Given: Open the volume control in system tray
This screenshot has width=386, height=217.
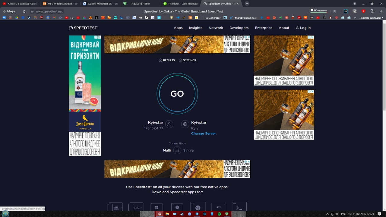Looking at the screenshot, I should click(x=337, y=214).
